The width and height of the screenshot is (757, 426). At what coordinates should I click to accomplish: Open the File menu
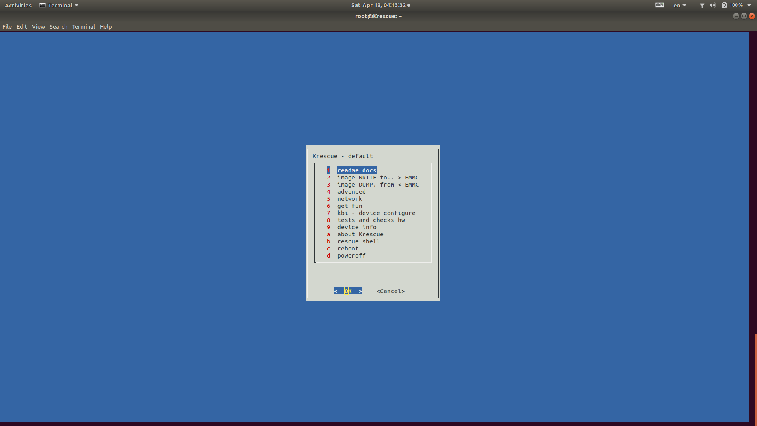(7, 27)
